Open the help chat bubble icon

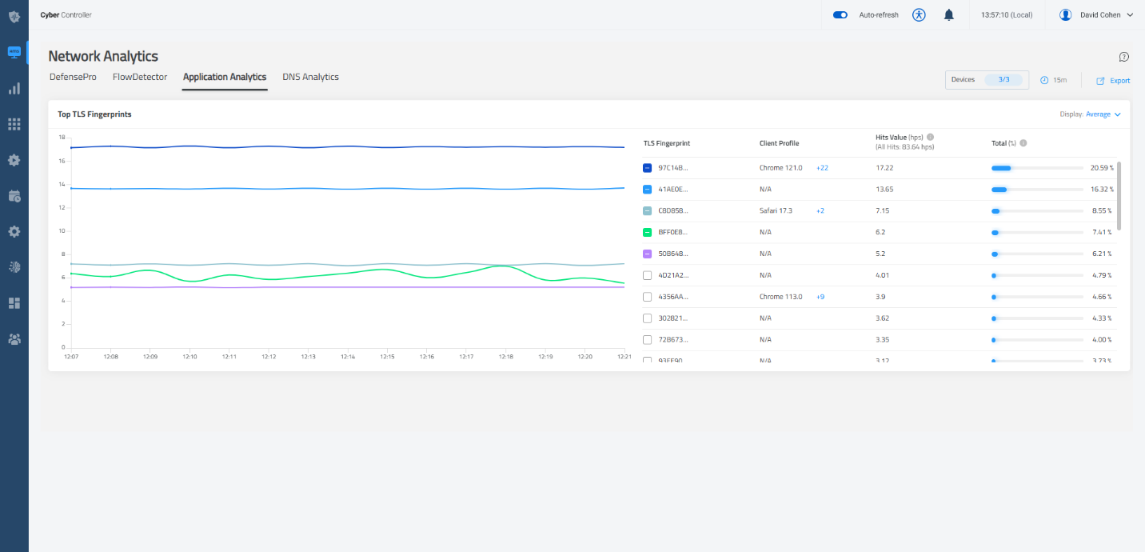1123,57
